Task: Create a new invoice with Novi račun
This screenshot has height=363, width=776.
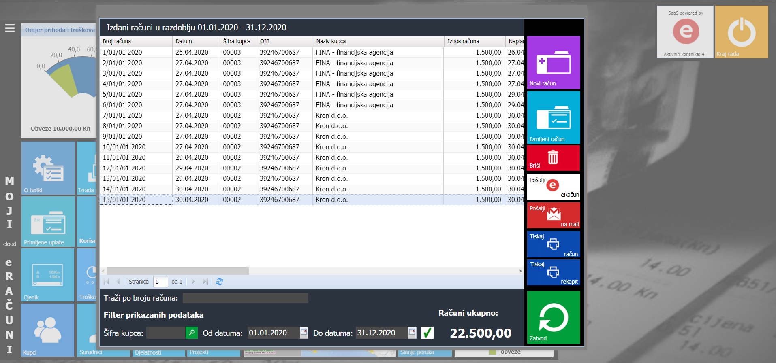Action: [x=554, y=62]
